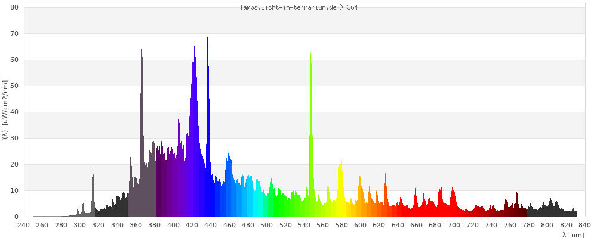597x238 pixels.
Task: Click the y-axis tick label 20
Action: tap(14, 164)
